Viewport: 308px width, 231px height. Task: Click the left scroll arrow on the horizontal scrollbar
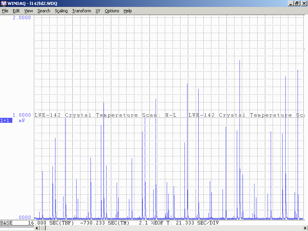pyautogui.click(x=37, y=228)
